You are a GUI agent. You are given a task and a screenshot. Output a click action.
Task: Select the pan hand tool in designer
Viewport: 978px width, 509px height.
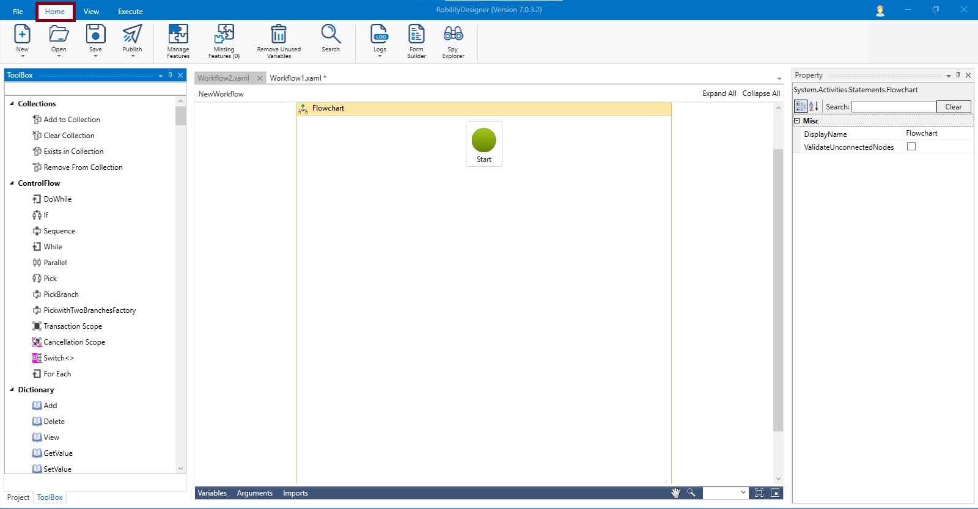pyautogui.click(x=675, y=493)
